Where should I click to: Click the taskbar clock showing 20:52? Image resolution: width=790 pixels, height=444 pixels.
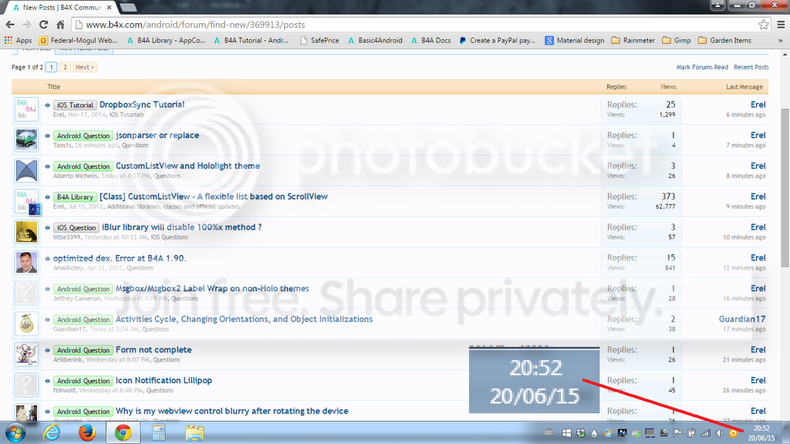click(x=761, y=433)
